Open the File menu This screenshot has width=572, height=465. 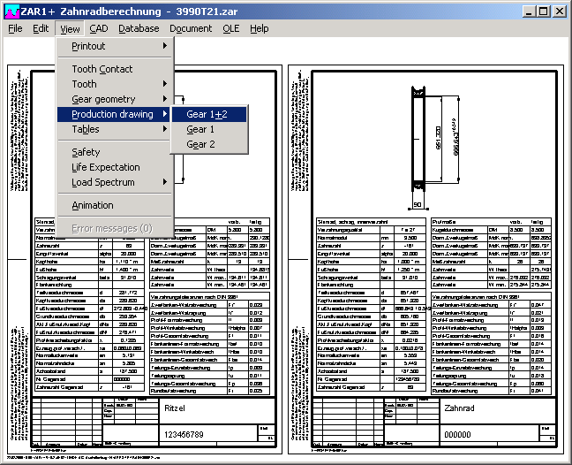point(15,28)
